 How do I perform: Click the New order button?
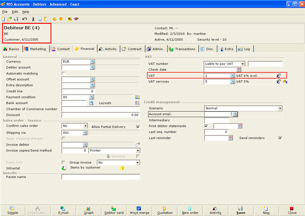[x=190, y=211]
